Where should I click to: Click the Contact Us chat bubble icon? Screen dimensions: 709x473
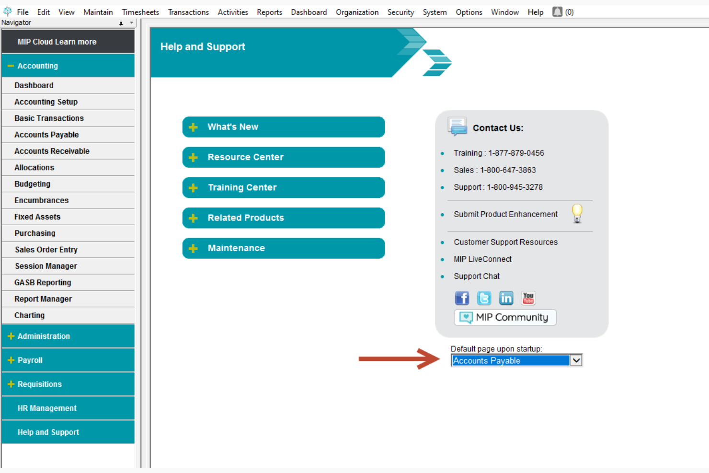(x=457, y=127)
